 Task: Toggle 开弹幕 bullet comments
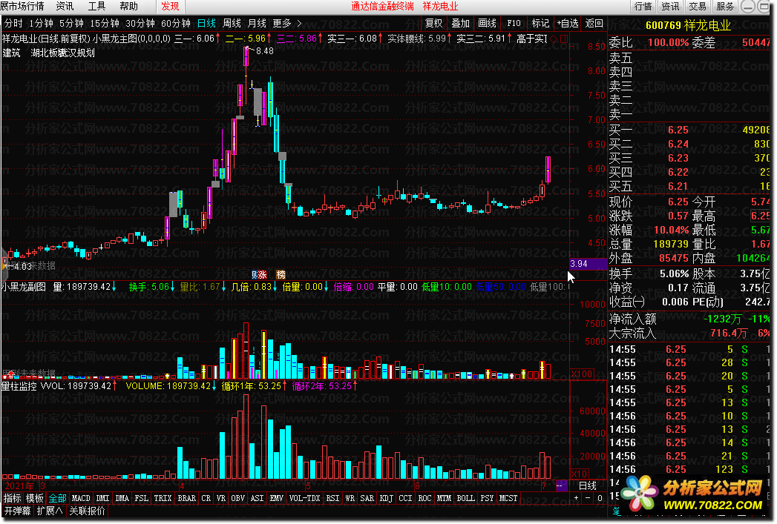(17, 511)
